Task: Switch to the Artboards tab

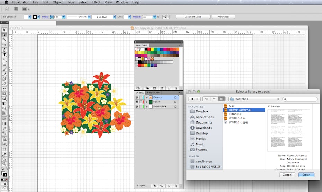Action: click(x=153, y=93)
